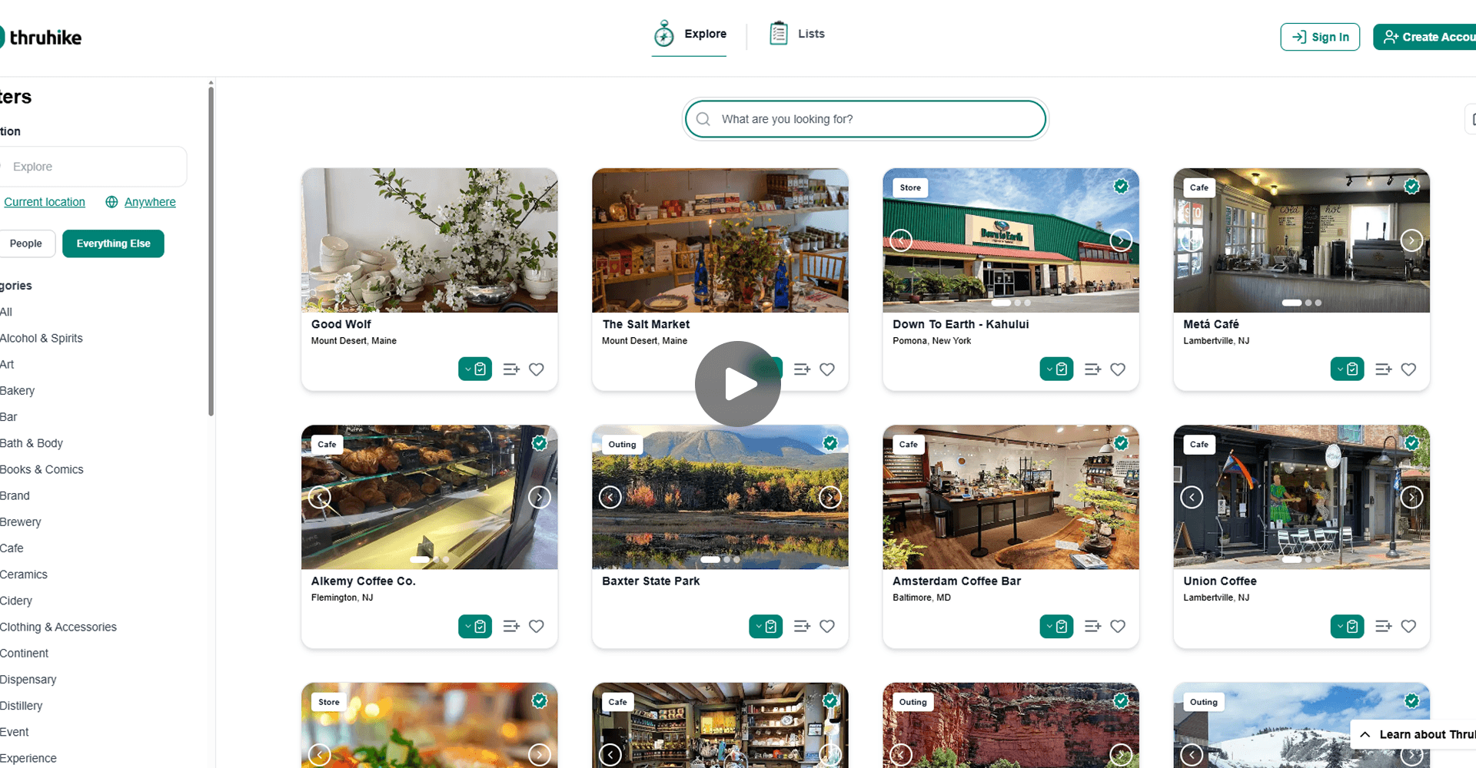Previous photo arrow on Union Coffee card
The height and width of the screenshot is (768, 1476).
point(1192,498)
